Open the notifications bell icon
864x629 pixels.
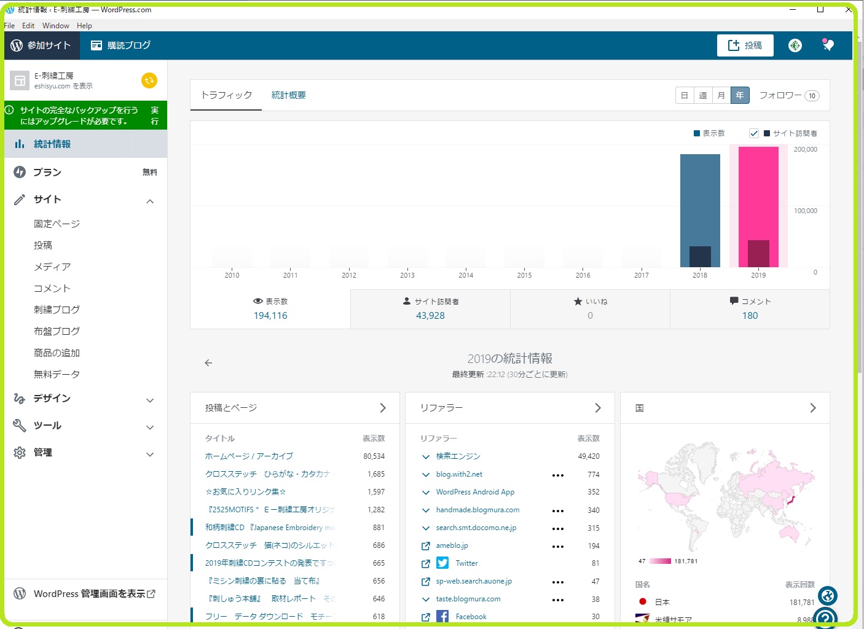point(828,45)
